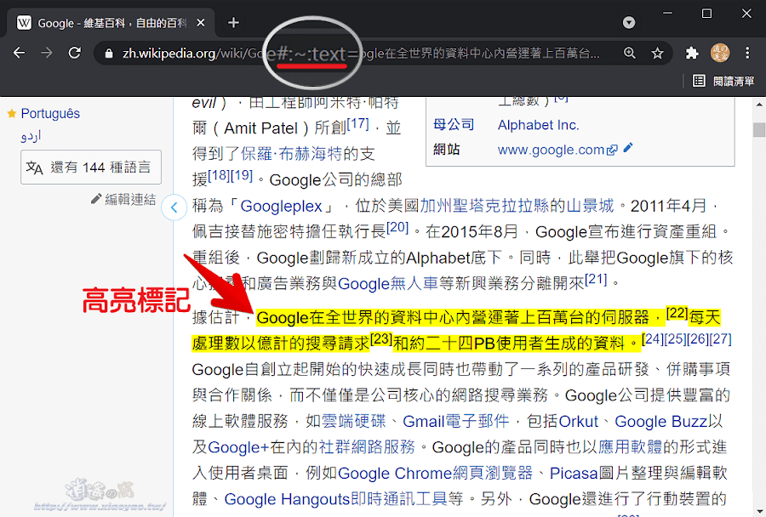Open Google無人車 link
The height and width of the screenshot is (517, 766).
(388, 283)
